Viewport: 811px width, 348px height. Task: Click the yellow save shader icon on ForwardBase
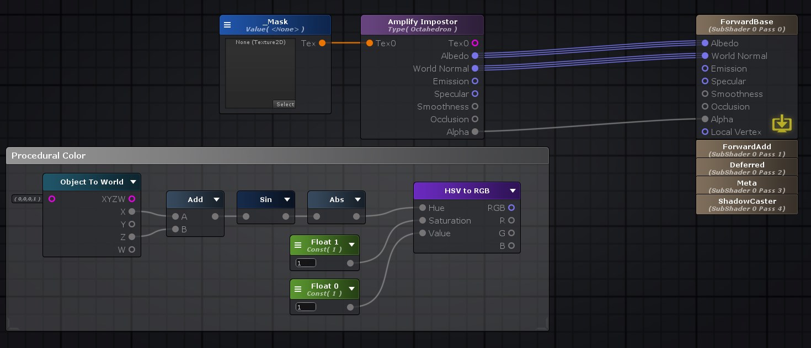pyautogui.click(x=782, y=123)
